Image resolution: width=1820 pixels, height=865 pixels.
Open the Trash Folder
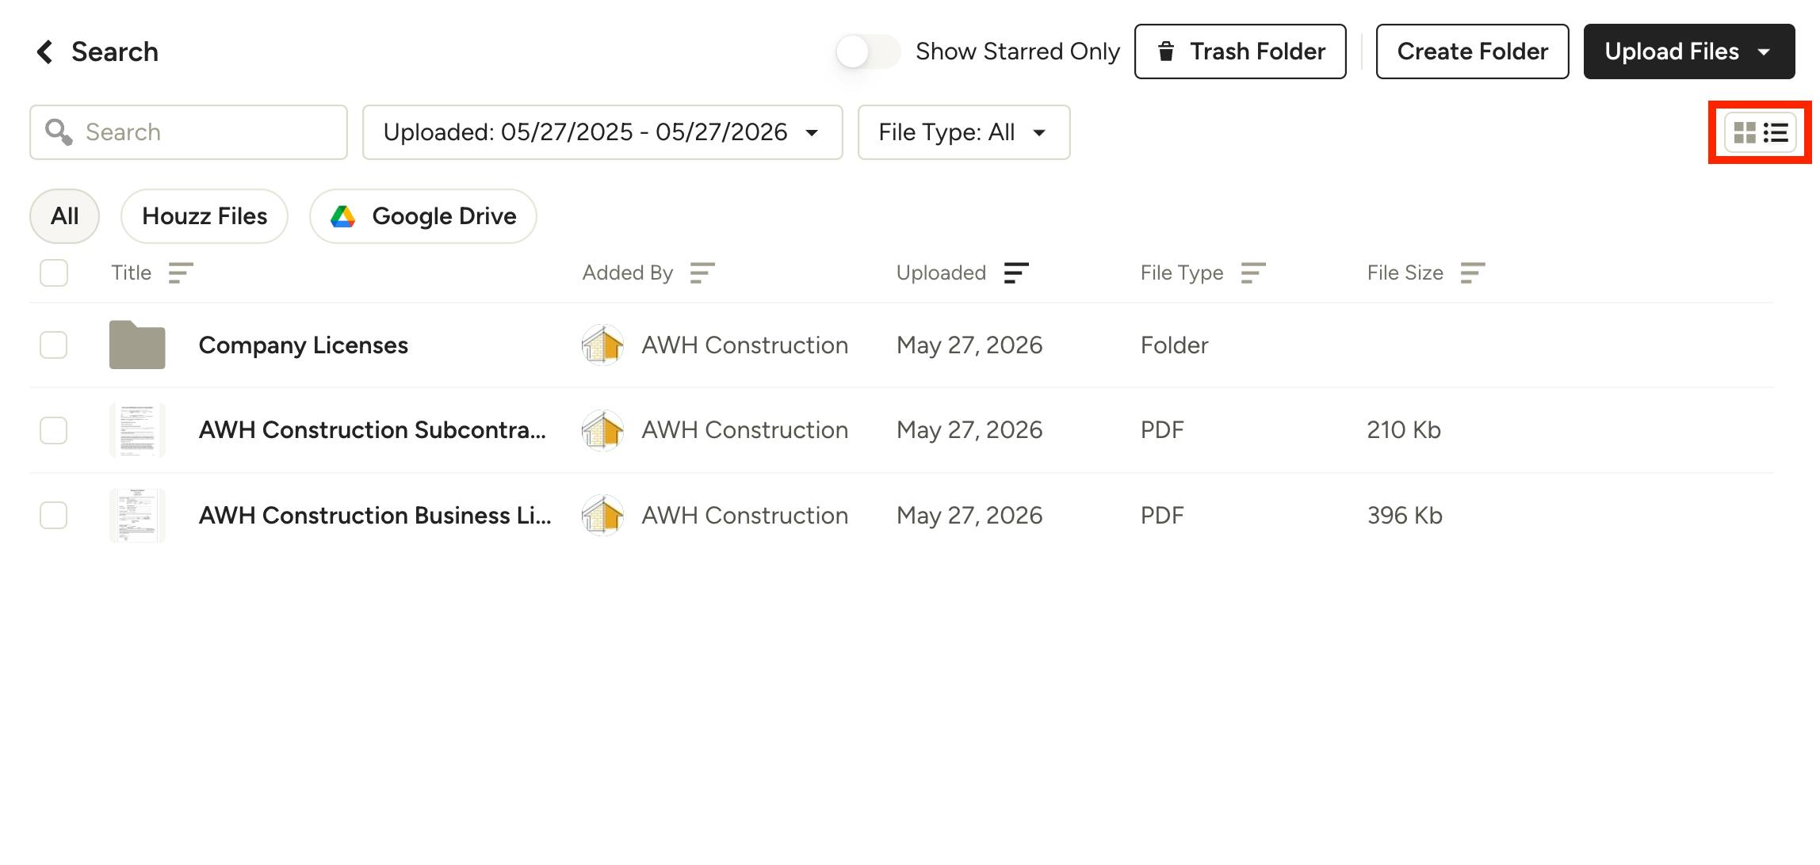pos(1241,51)
